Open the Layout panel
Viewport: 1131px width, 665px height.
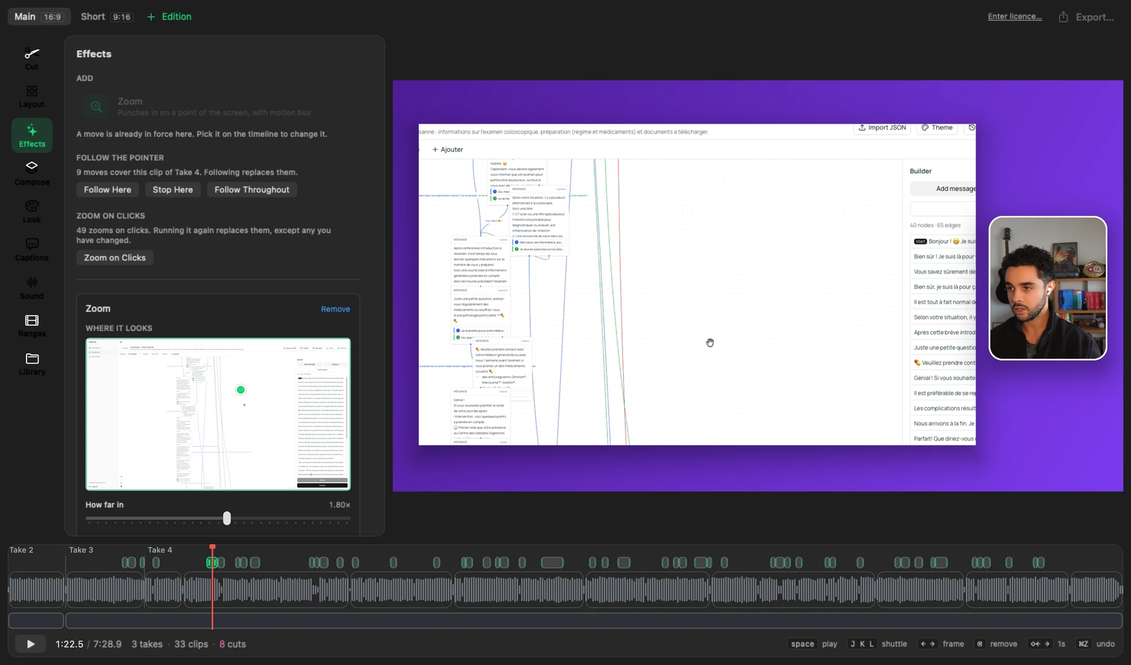pyautogui.click(x=32, y=97)
